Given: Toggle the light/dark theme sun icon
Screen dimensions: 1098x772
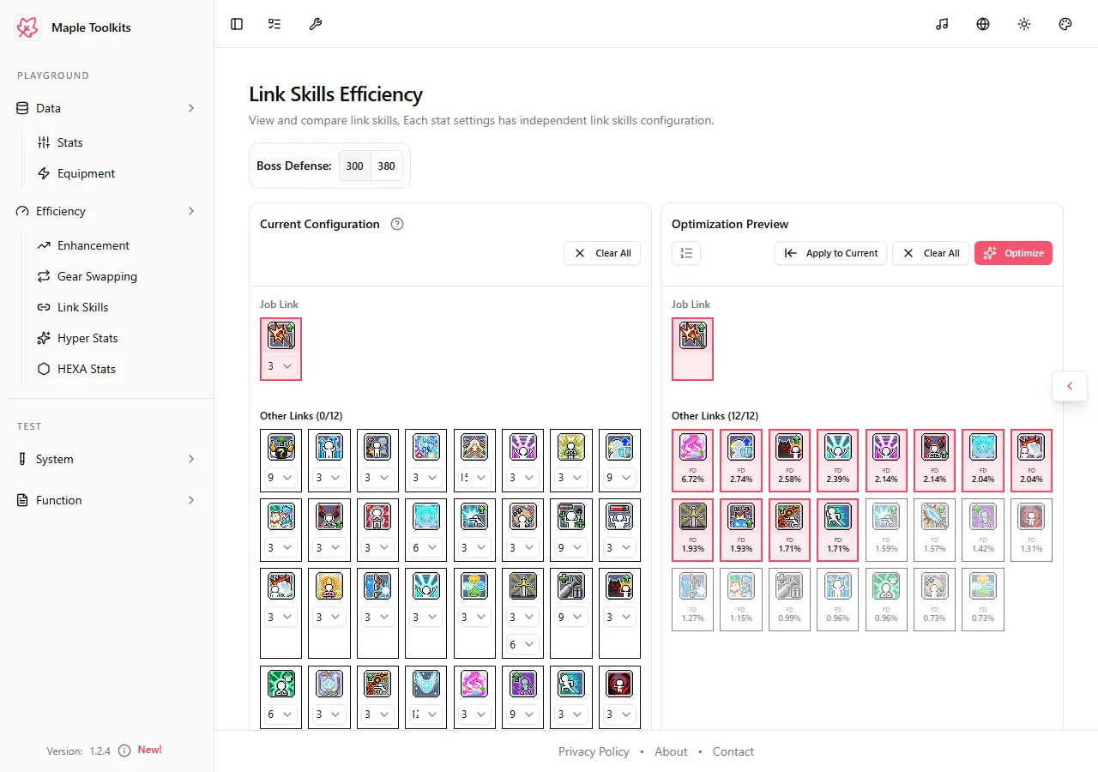Looking at the screenshot, I should tap(1024, 24).
